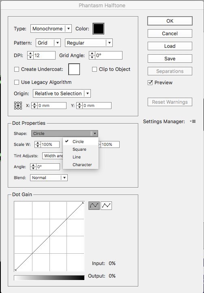Collapse the Shape dropdown showing Circle
Screen dimensions: 204x293
coord(64,133)
